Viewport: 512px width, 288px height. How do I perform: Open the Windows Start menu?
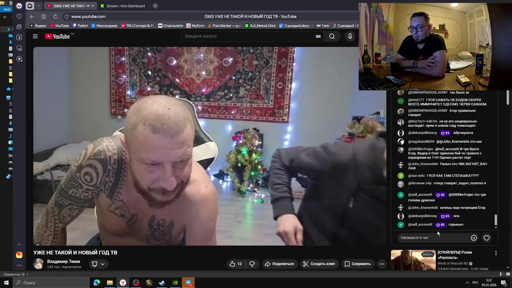click(x=6, y=283)
